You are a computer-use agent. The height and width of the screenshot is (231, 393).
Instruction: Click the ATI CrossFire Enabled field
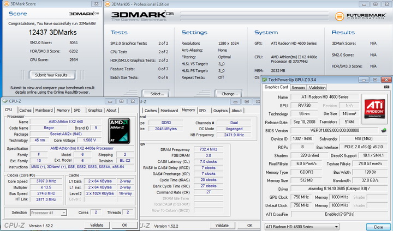340,214
